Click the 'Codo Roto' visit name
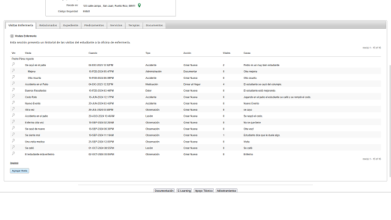The height and width of the screenshot is (220, 391). coord(31,97)
